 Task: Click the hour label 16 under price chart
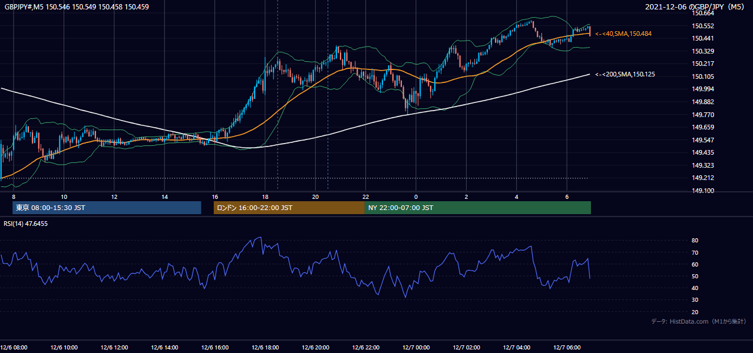pos(215,197)
